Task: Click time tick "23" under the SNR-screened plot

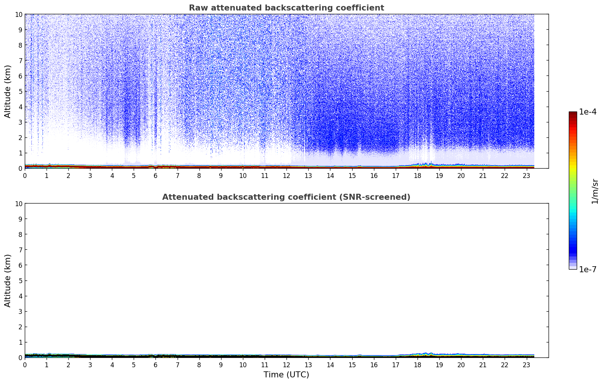Action: 526,365
